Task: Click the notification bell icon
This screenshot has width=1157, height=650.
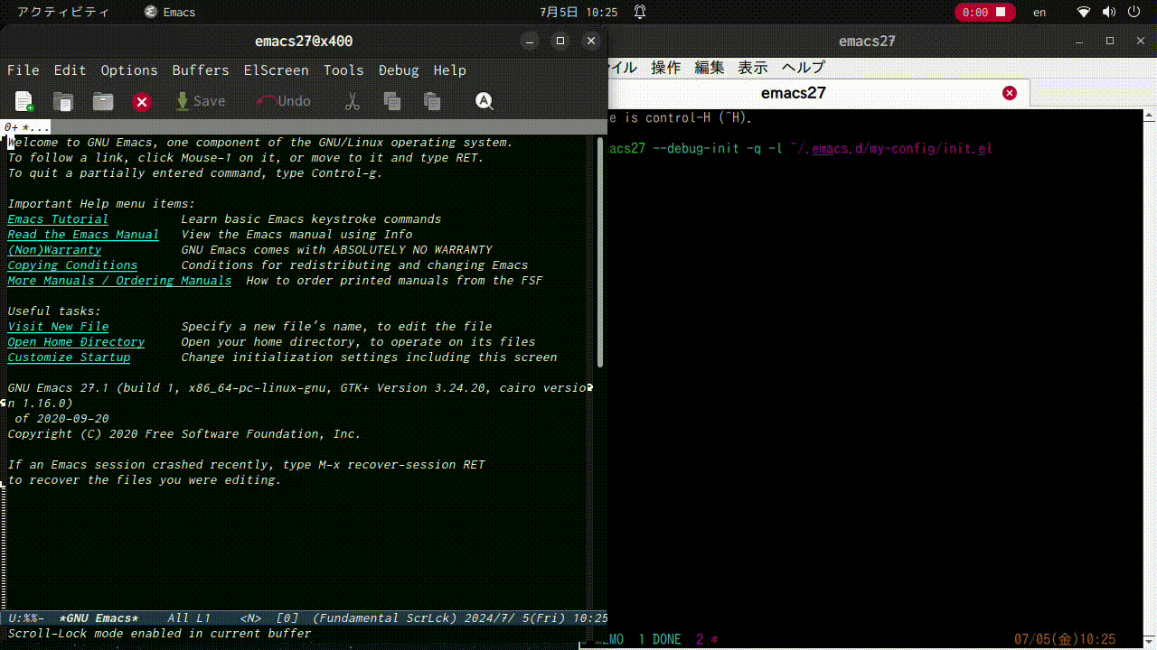Action: click(640, 13)
